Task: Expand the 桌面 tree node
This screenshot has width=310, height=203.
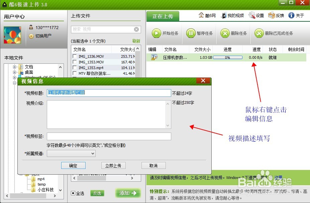Action: point(14,72)
